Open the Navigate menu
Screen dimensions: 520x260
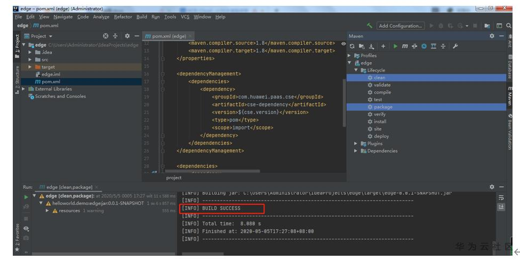[x=63, y=16]
